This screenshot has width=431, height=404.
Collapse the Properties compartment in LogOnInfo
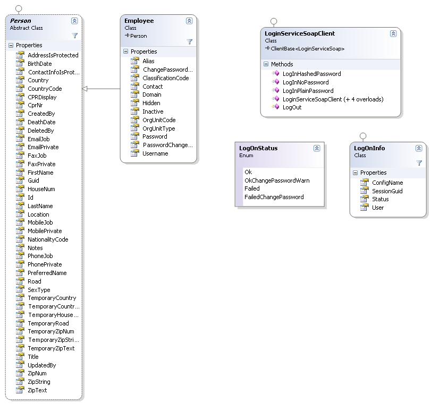click(356, 173)
